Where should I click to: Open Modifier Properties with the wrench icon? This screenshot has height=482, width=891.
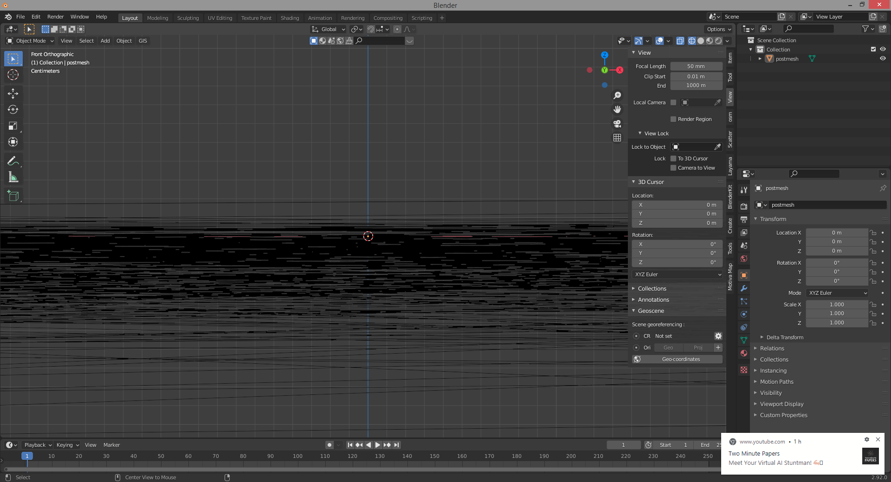coord(743,288)
